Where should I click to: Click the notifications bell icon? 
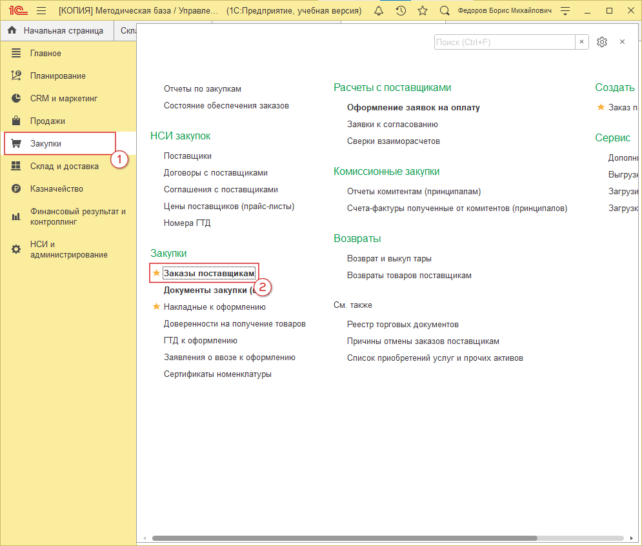pyautogui.click(x=379, y=11)
